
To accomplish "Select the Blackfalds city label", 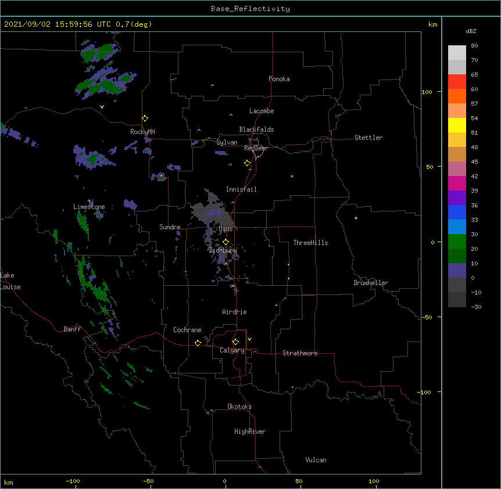I will [256, 130].
